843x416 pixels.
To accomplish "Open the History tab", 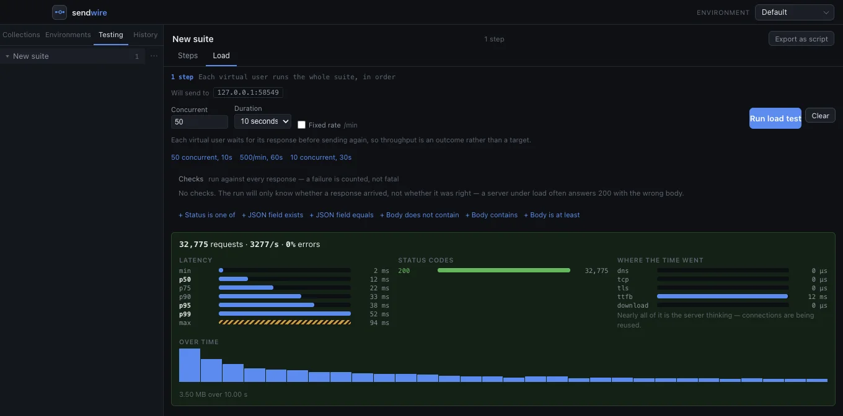I will coord(146,35).
